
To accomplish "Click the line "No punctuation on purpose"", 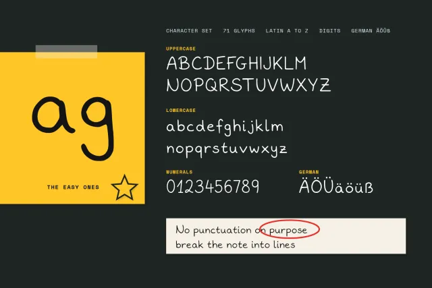I will [242, 230].
